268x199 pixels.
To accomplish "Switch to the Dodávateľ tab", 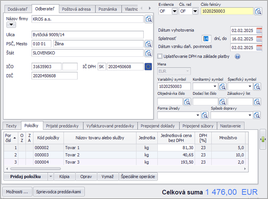I will pos(17,9).
